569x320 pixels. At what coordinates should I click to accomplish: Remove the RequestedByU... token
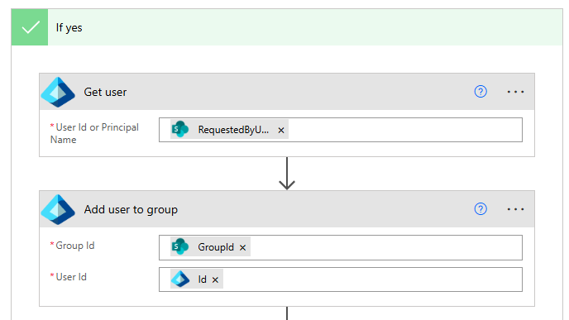pyautogui.click(x=281, y=131)
